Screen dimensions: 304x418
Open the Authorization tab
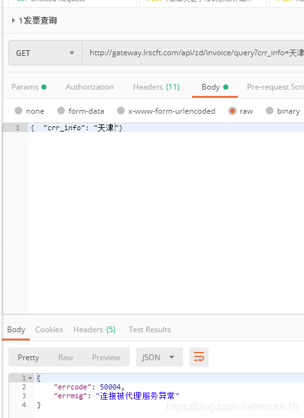coord(90,87)
